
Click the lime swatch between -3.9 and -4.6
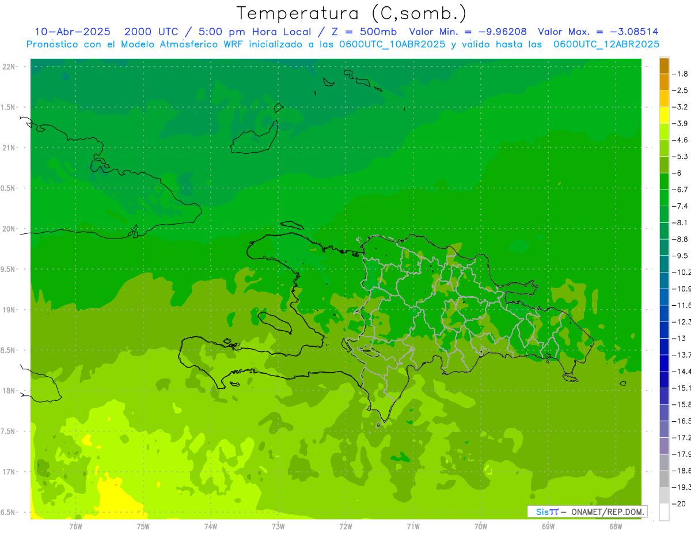pyautogui.click(x=664, y=132)
